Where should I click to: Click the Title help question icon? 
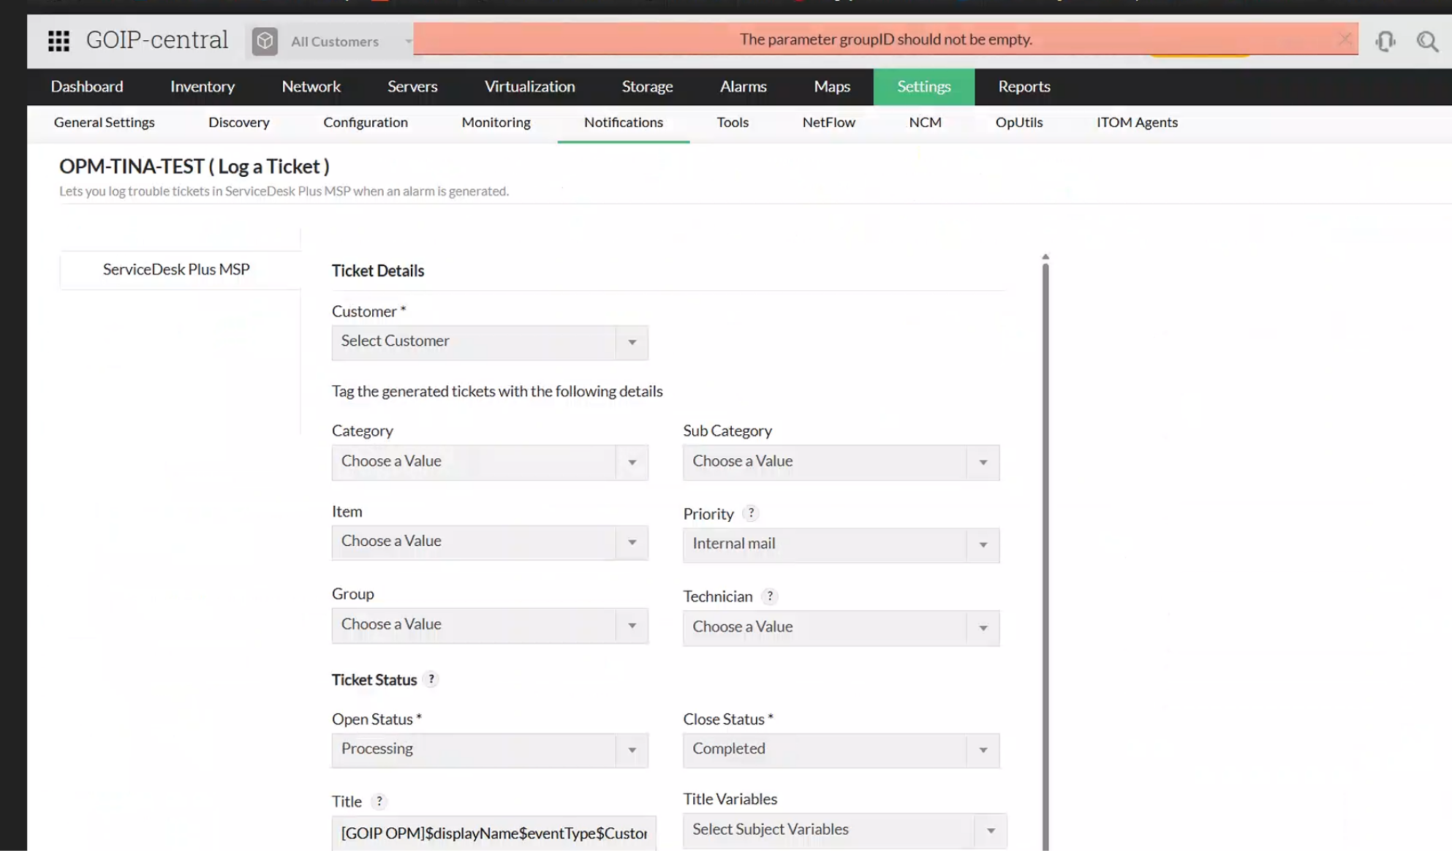pyautogui.click(x=379, y=801)
